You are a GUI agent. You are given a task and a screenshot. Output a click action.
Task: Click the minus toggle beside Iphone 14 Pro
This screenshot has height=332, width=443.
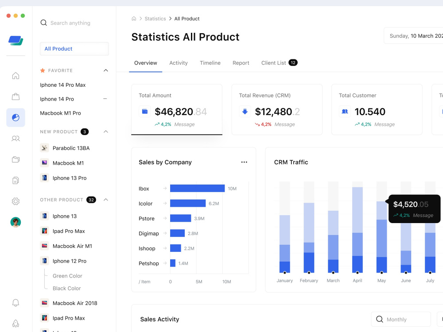[105, 99]
